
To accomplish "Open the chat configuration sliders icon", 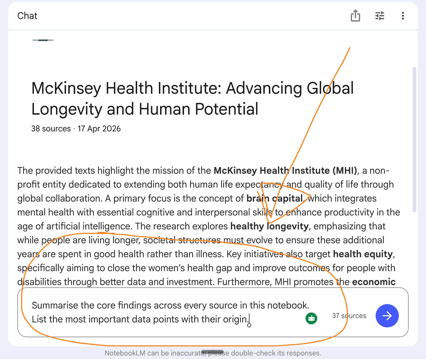I will point(379,16).
